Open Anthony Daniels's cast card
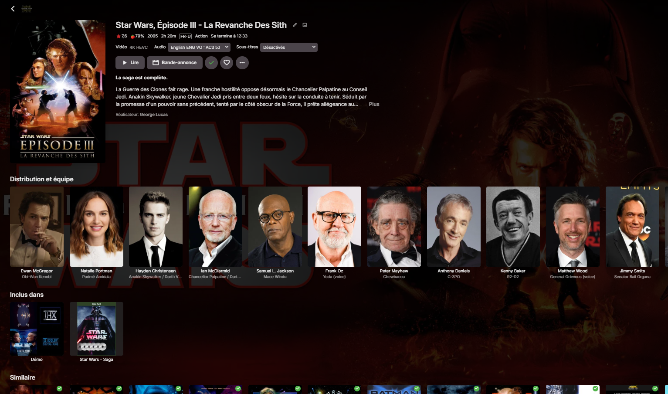 [454, 233]
